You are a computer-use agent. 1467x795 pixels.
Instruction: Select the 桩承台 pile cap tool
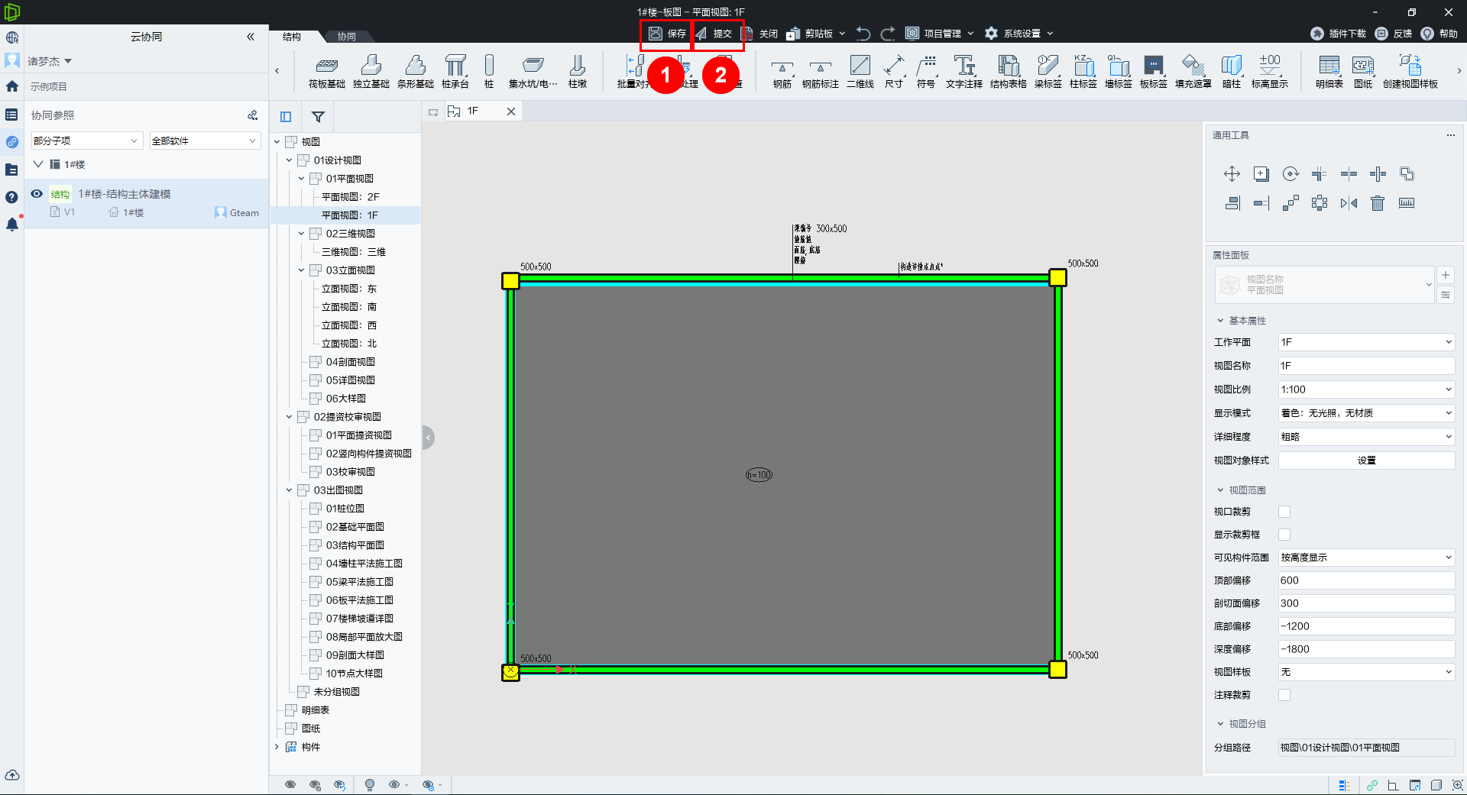pyautogui.click(x=455, y=72)
